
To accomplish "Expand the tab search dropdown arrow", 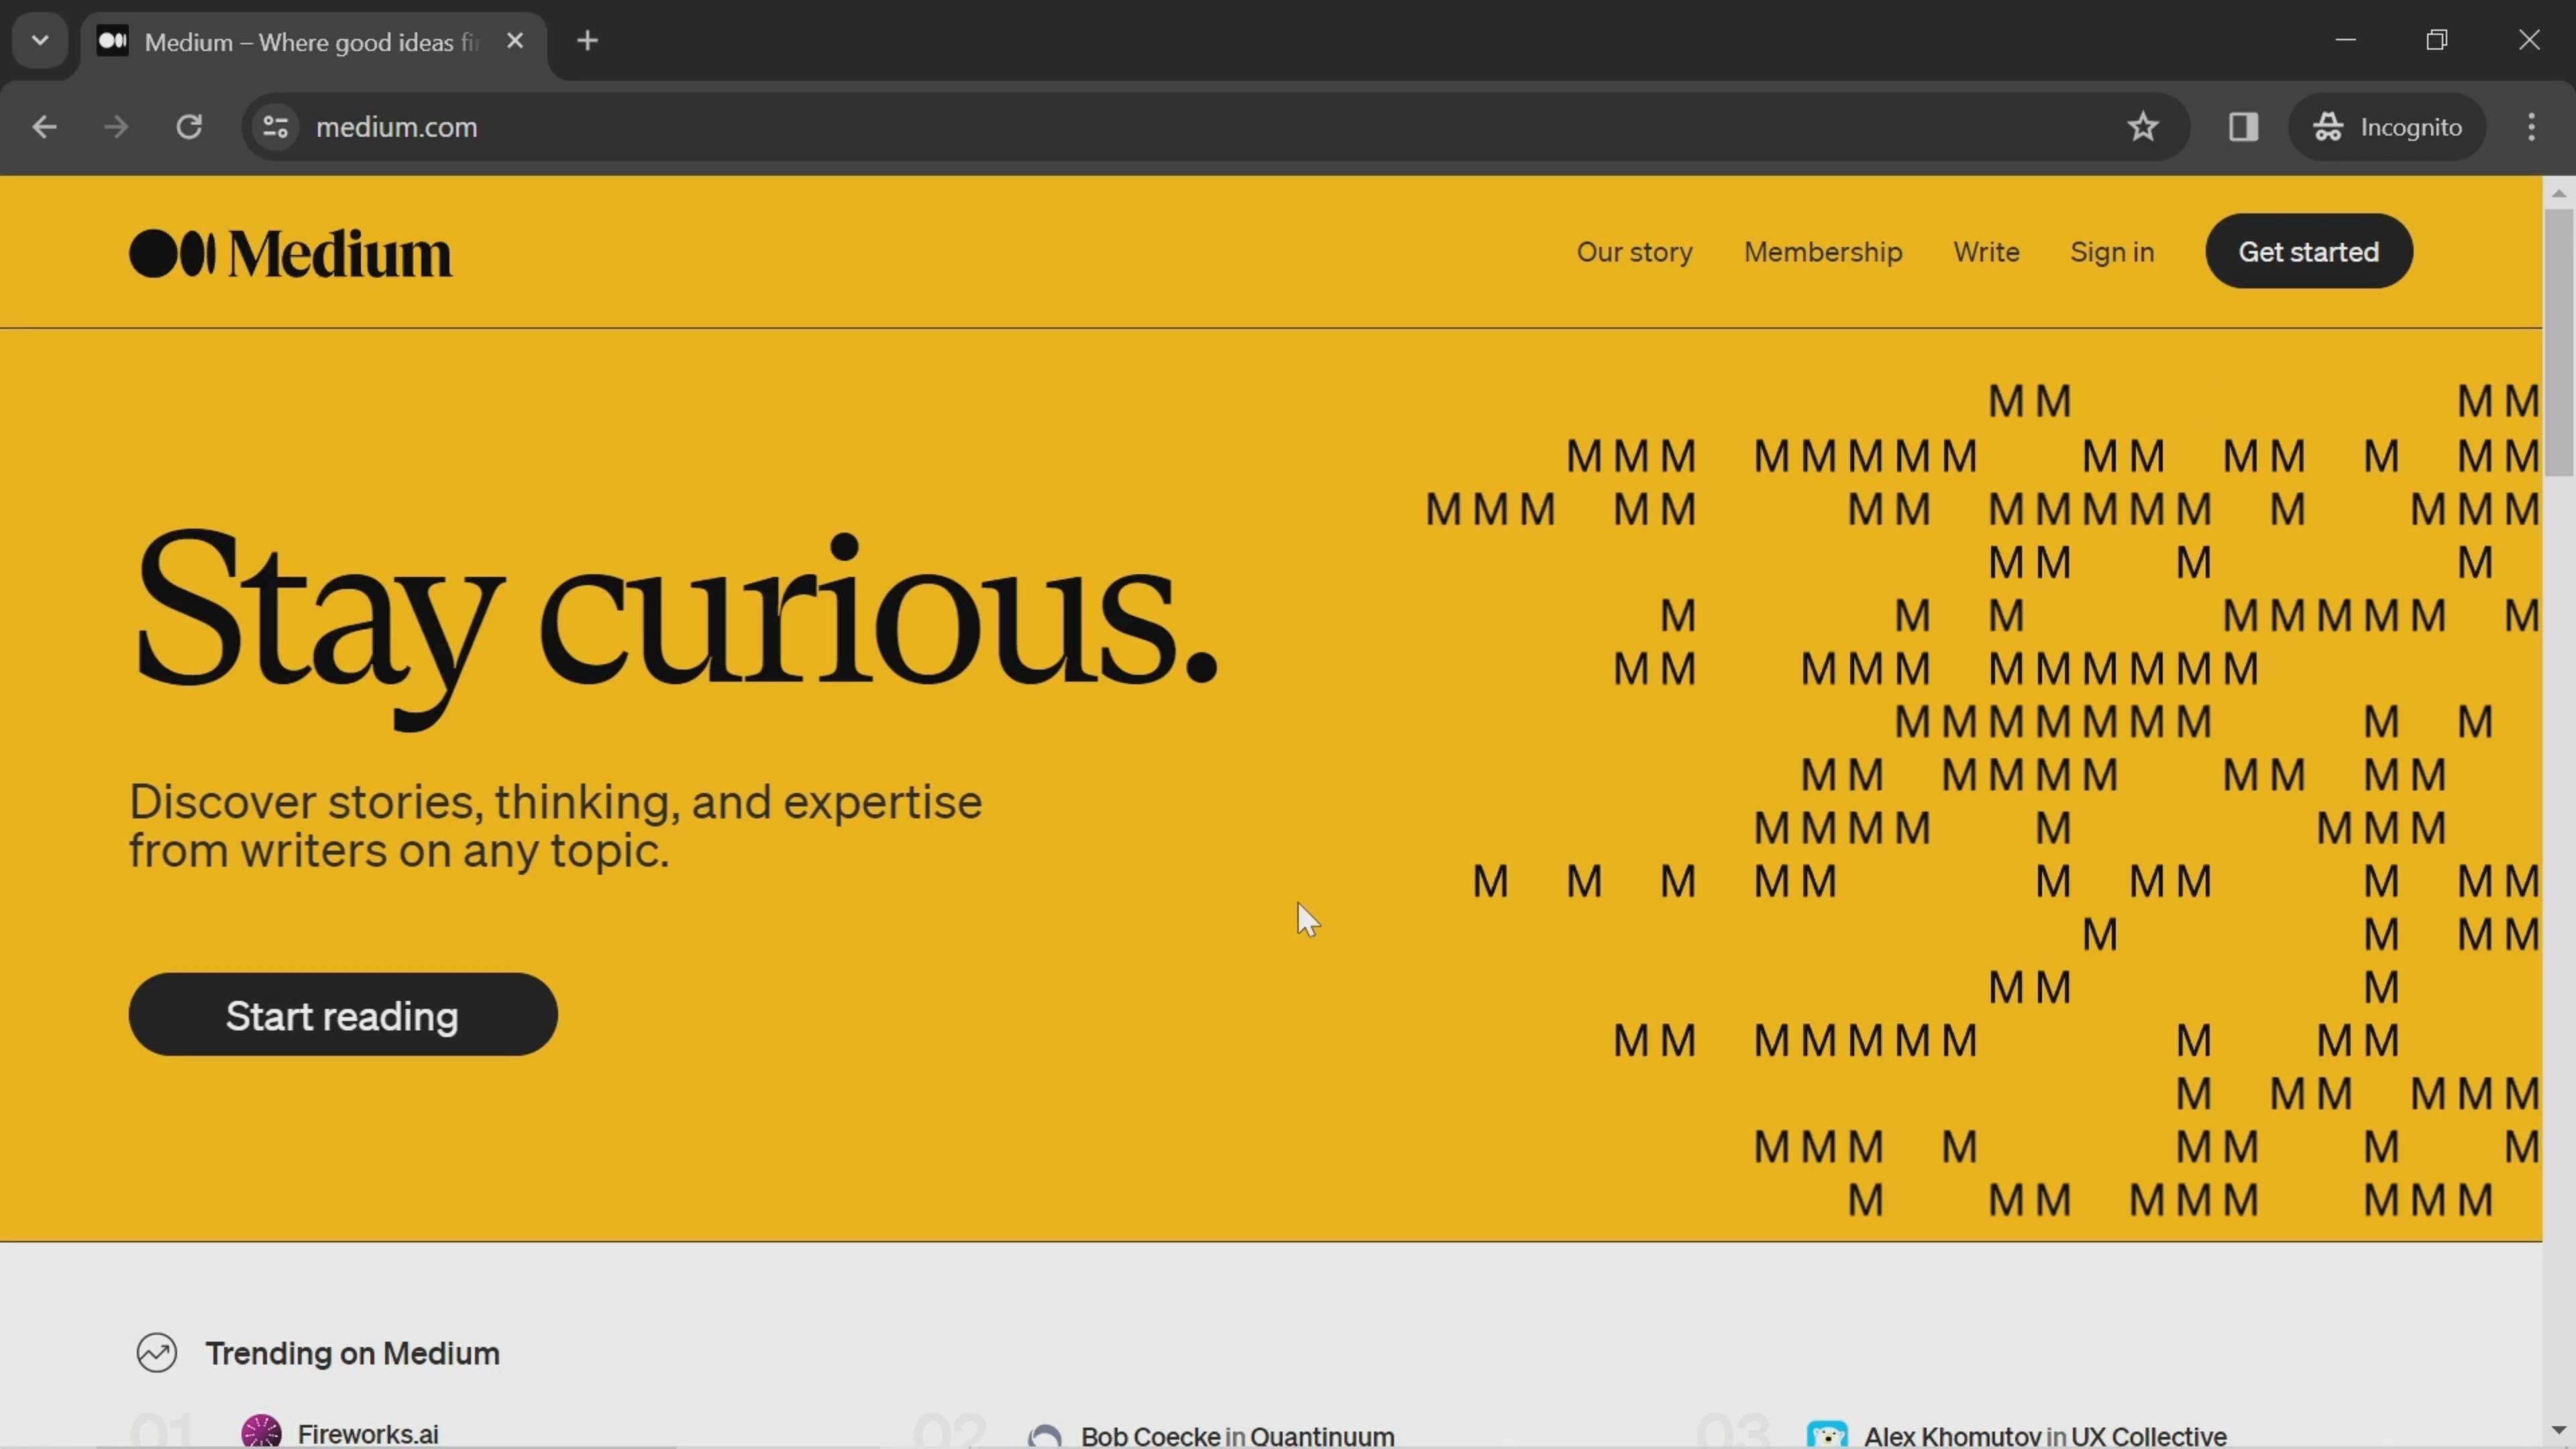I will point(40,41).
